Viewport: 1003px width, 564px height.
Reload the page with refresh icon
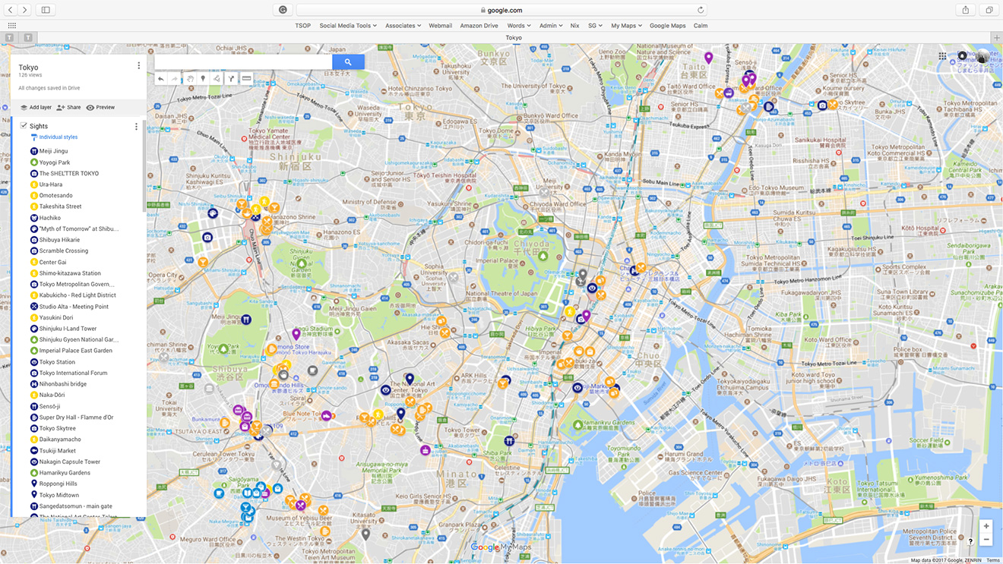pos(701,10)
